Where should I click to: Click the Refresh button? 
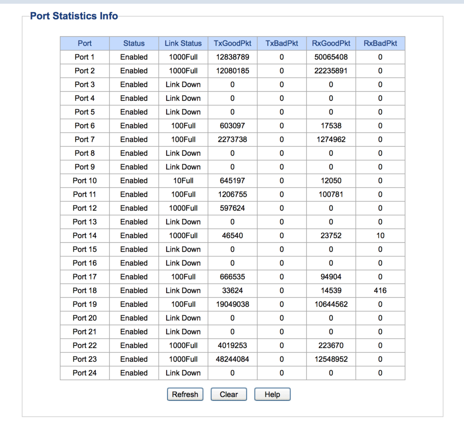pos(185,394)
